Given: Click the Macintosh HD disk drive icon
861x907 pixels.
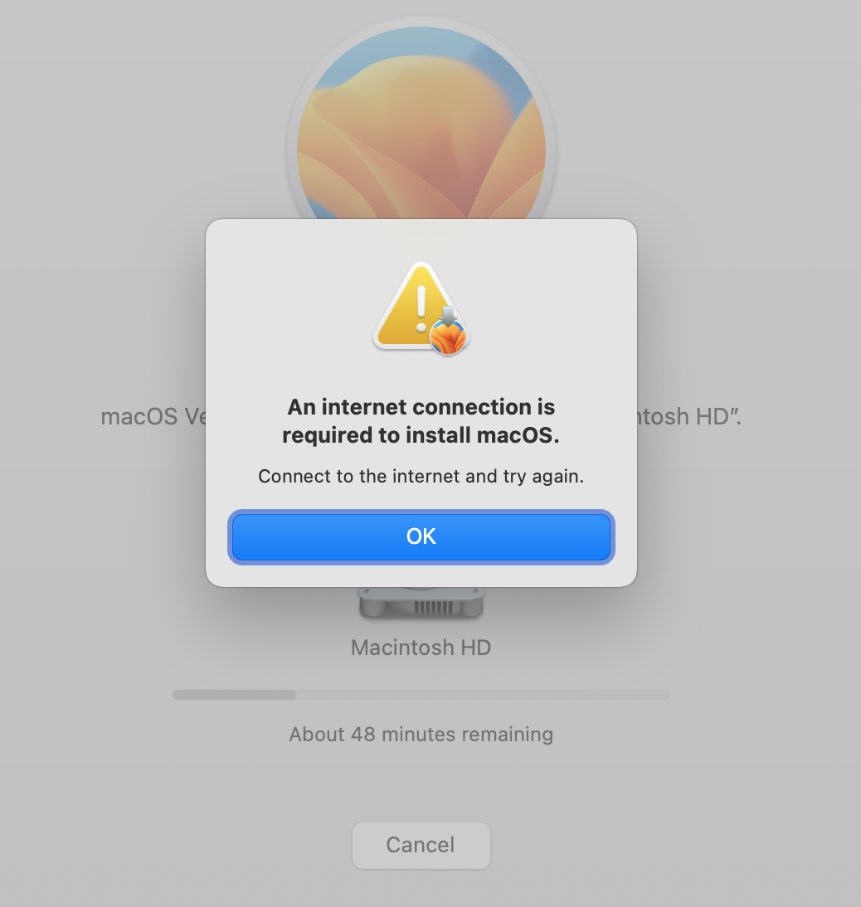Looking at the screenshot, I should pos(421,604).
